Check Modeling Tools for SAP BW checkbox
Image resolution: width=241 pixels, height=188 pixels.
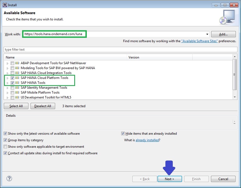tap(13, 68)
